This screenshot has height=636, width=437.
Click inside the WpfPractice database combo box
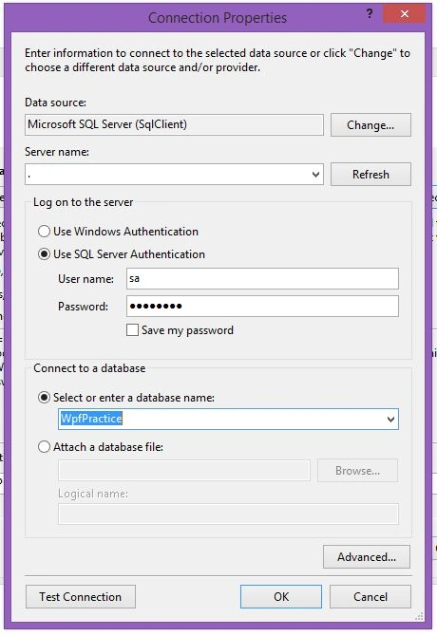pos(228,419)
